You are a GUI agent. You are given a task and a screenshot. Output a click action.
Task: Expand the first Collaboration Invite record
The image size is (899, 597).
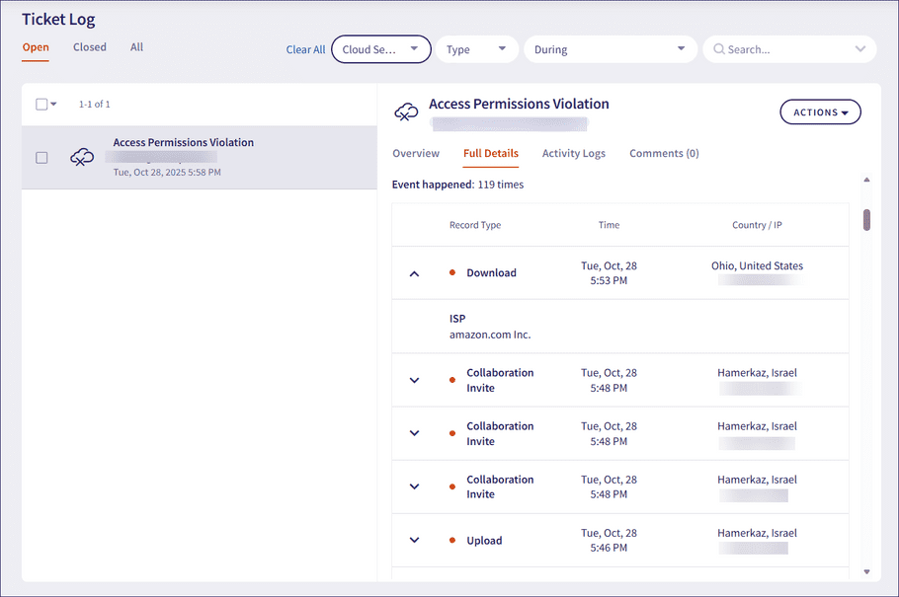(414, 380)
